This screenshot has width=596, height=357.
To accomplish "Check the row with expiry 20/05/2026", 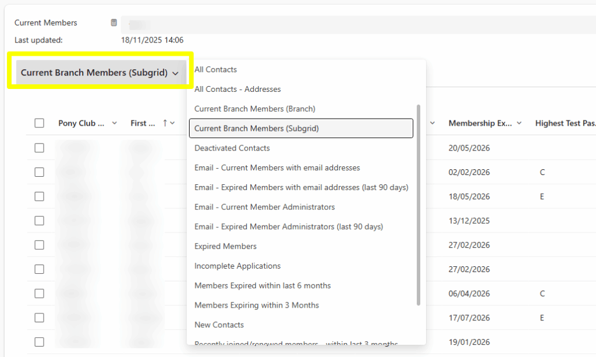I will tap(39, 148).
